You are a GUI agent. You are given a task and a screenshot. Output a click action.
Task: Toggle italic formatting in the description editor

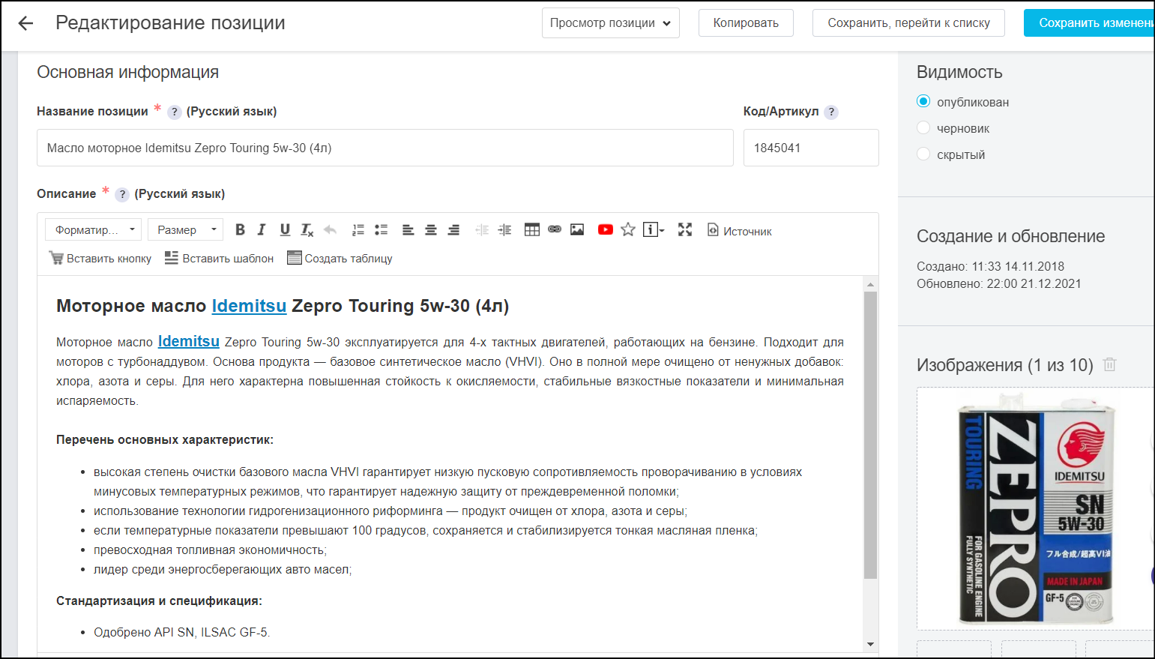[262, 229]
